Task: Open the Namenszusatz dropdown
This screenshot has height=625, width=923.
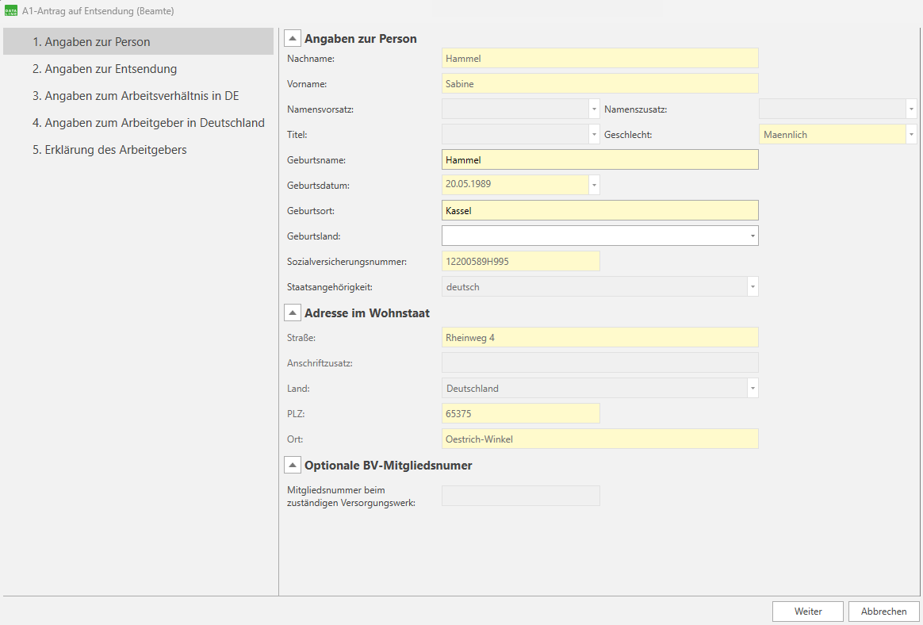Action: pos(911,109)
